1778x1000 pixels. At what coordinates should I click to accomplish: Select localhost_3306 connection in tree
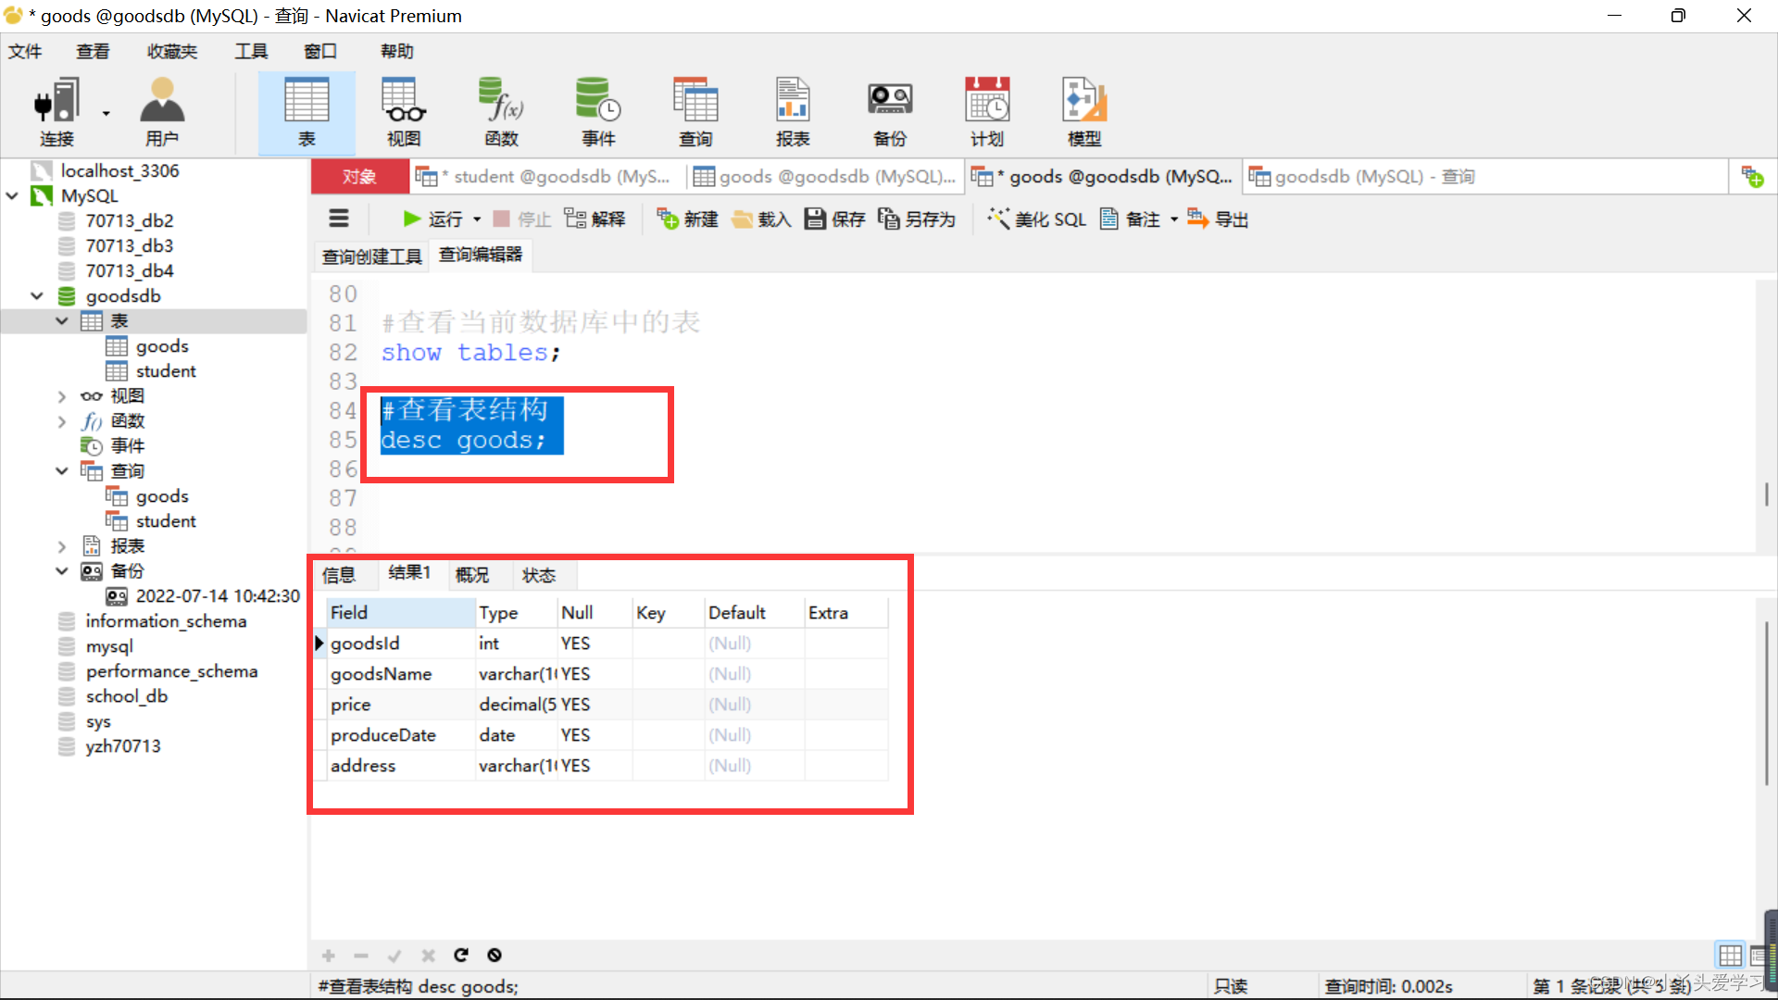point(119,170)
